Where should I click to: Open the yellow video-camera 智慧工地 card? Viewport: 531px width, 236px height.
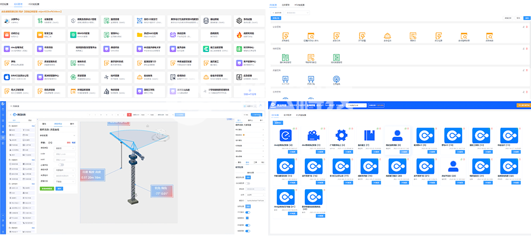(50, 35)
